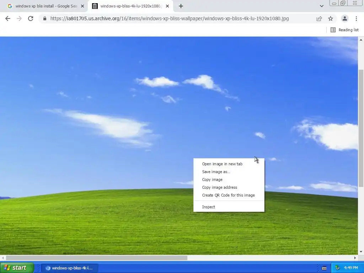The width and height of the screenshot is (364, 273).
Task: Share this page via the share icon
Action: [x=319, y=18]
